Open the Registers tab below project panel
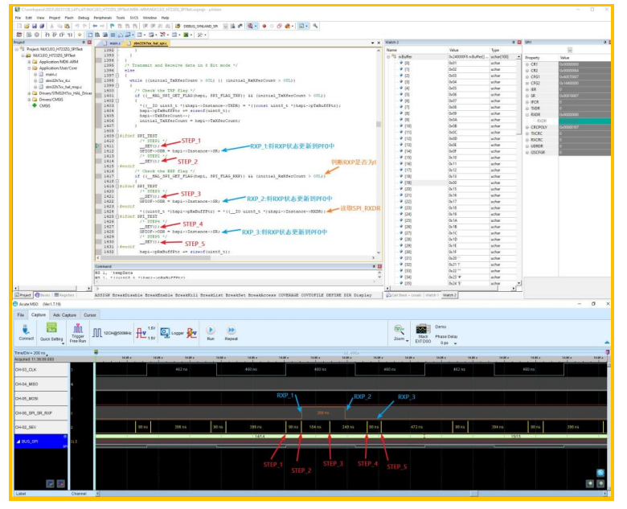 (64, 295)
